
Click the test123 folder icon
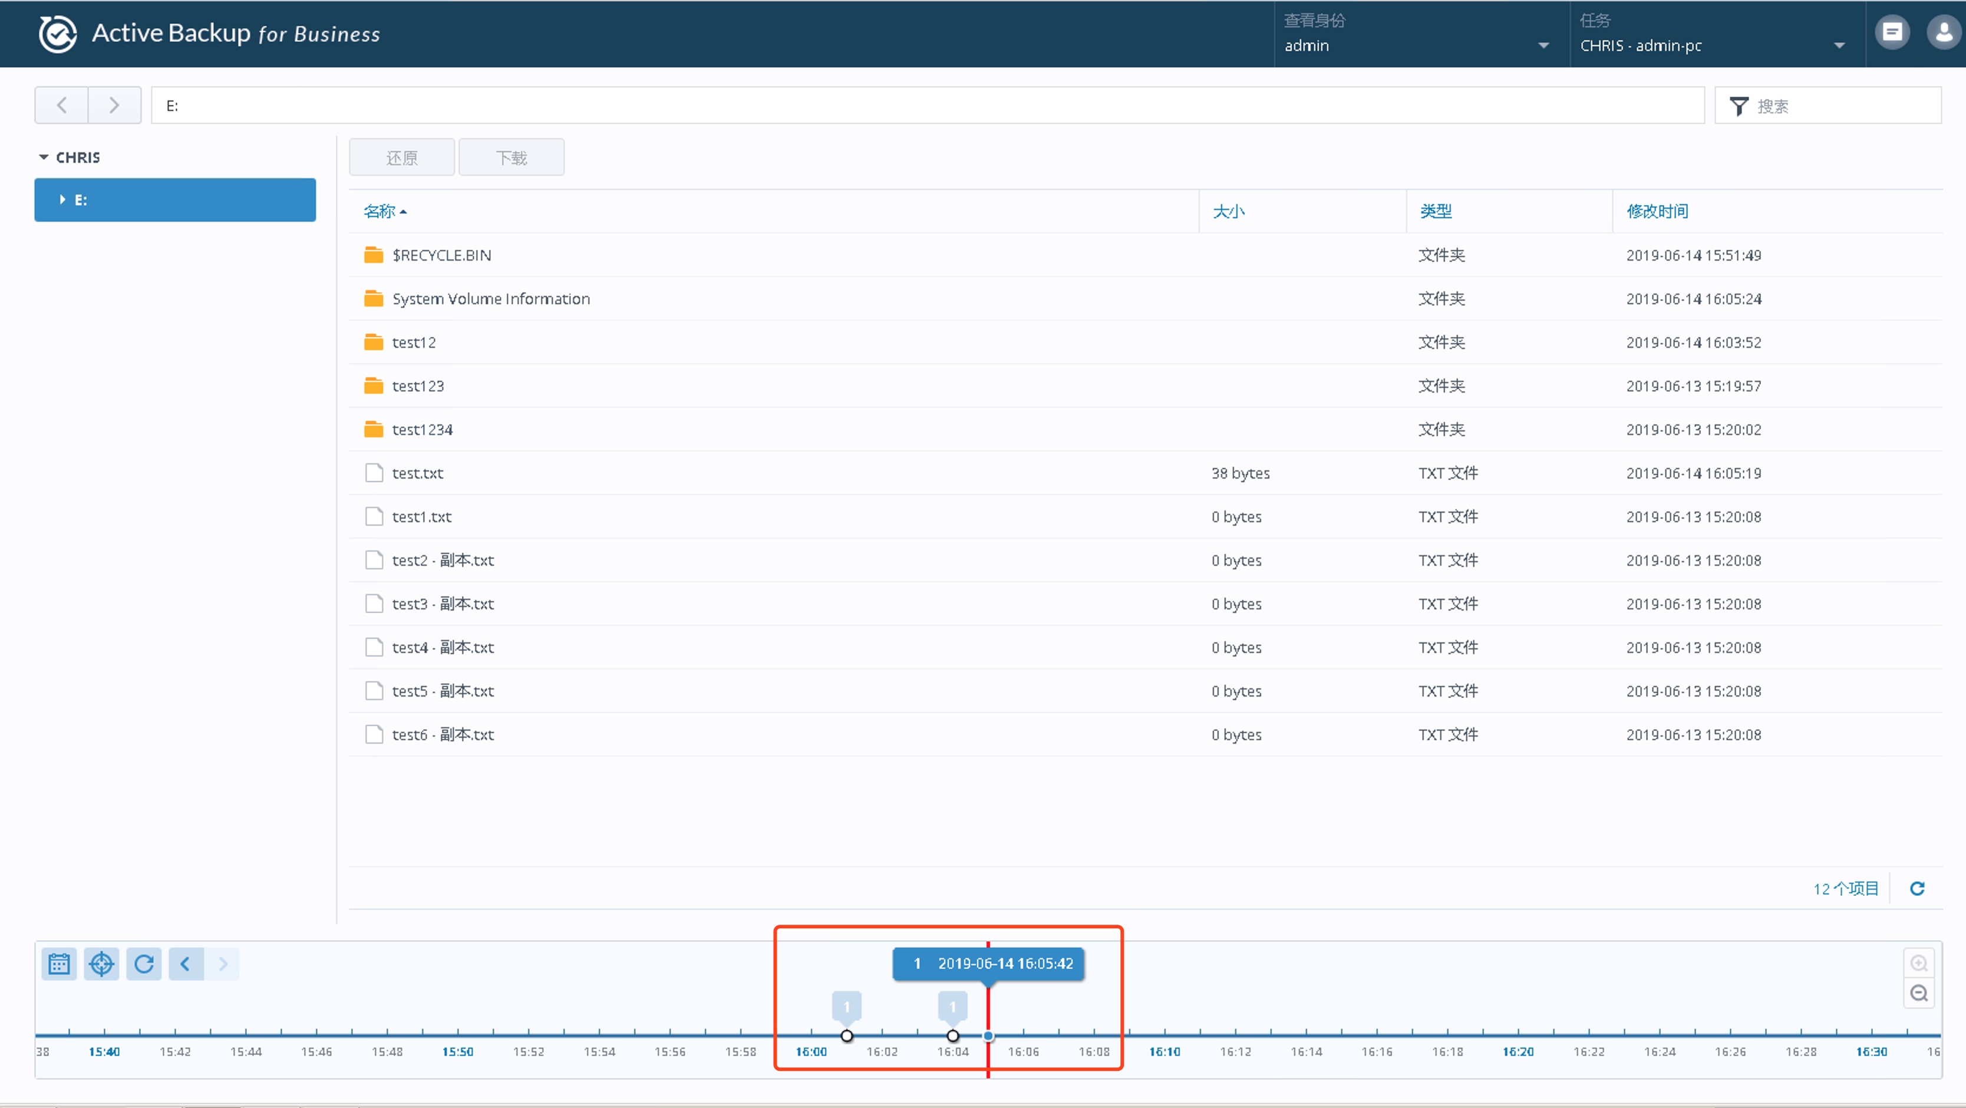373,385
